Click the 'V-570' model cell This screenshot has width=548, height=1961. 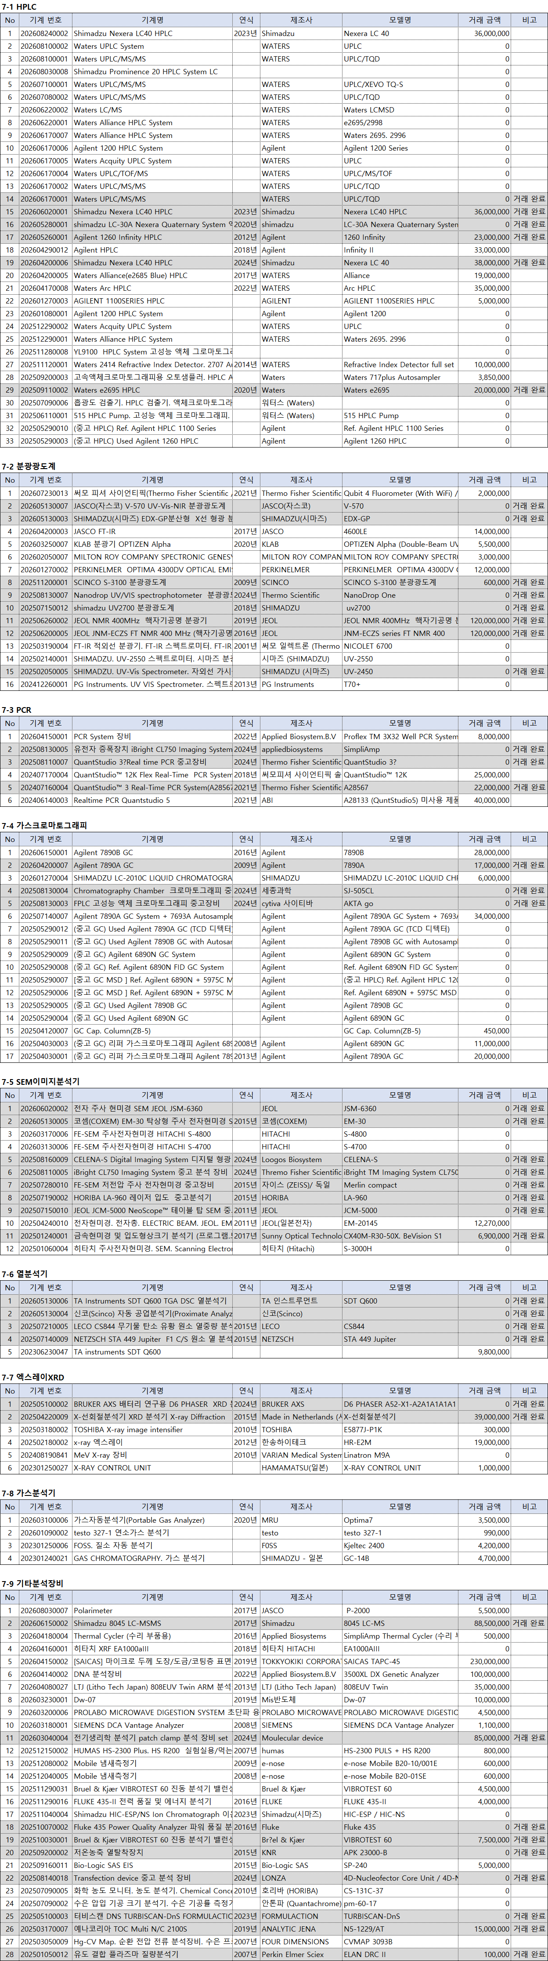tap(400, 506)
